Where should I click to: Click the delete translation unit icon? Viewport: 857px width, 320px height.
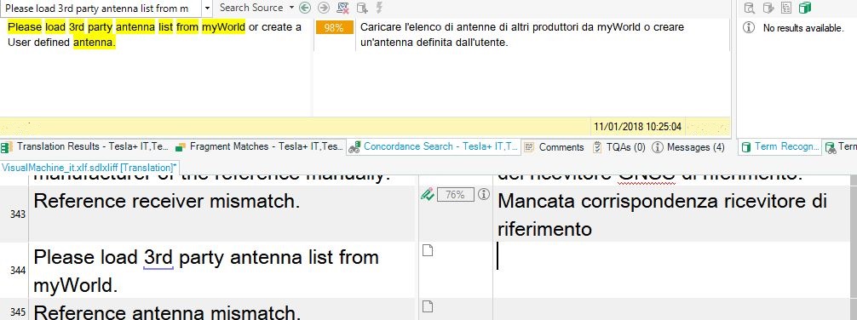(x=342, y=8)
